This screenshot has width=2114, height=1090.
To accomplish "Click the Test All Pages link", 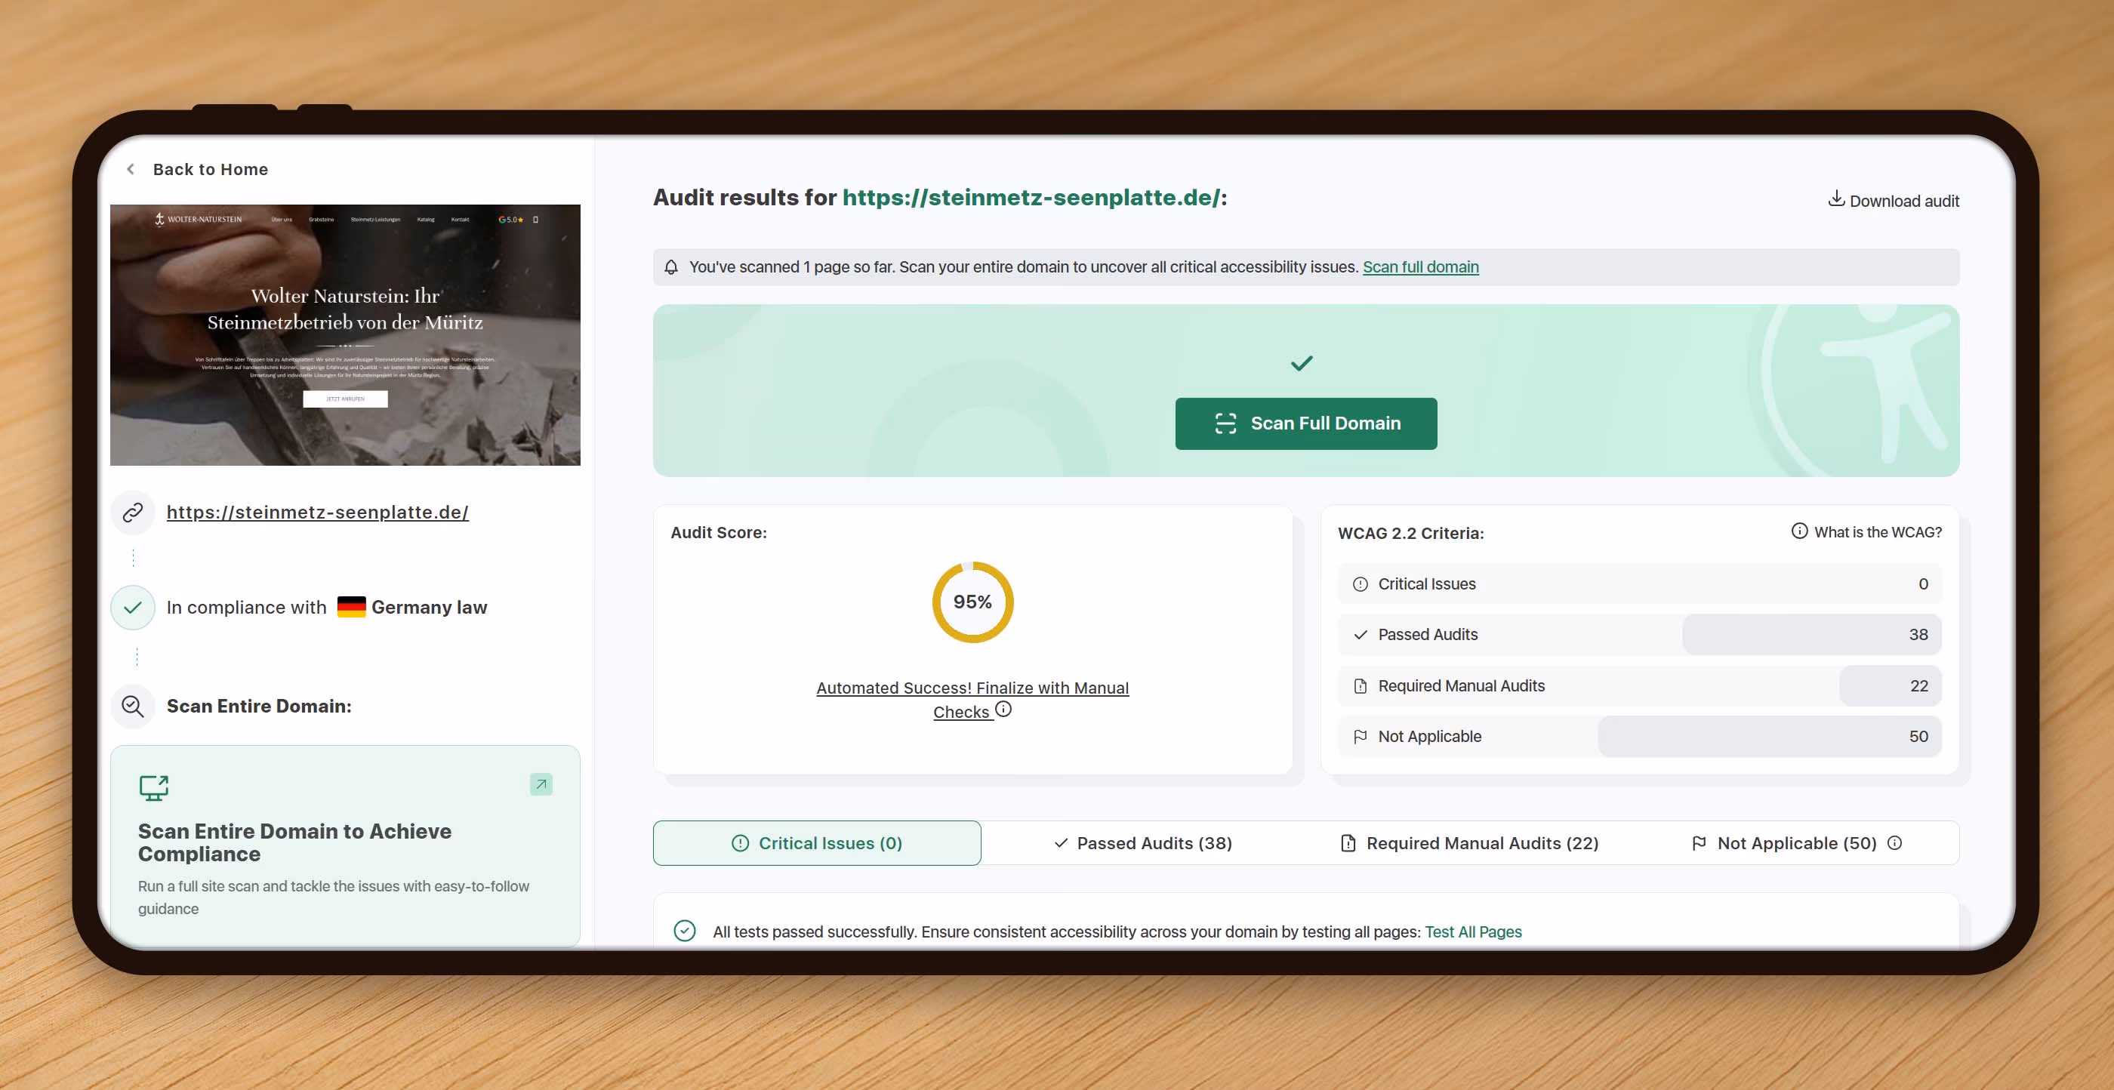I will pyautogui.click(x=1473, y=931).
